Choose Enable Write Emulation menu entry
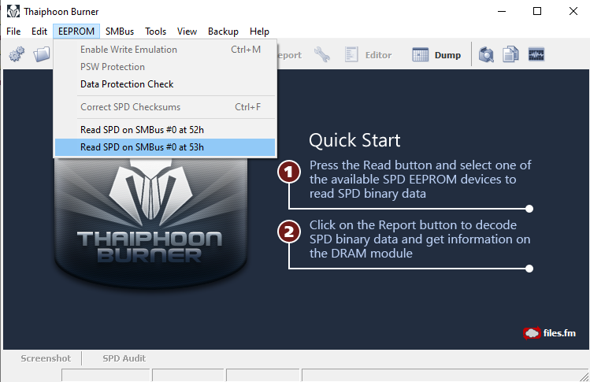Viewport: 590px width, 382px height. coord(165,50)
